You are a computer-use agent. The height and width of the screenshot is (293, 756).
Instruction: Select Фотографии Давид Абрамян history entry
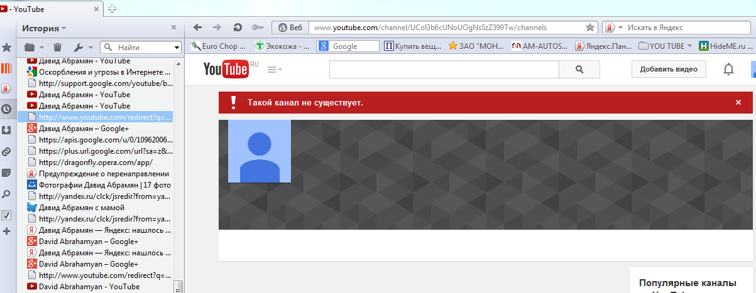pos(100,185)
